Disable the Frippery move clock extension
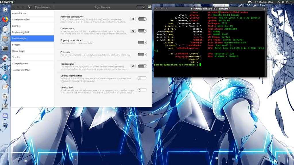Image resolution: width=294 pixels, height=165 pixels. tap(142, 43)
